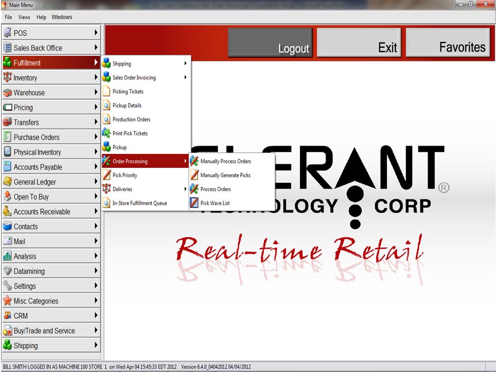Open Fulfillment in the sidebar
Screen dimensions: 496x372
click(x=51, y=63)
